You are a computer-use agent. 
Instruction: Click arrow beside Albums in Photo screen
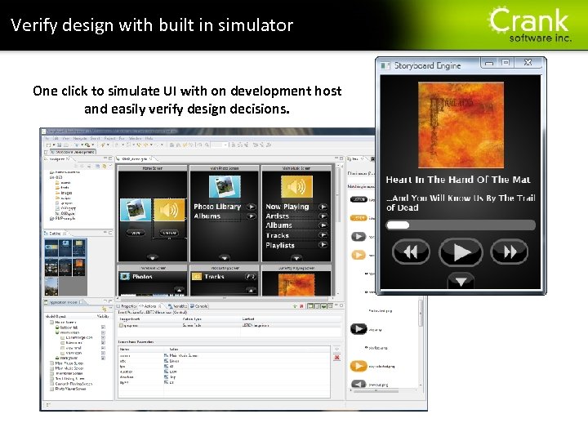pos(252,216)
